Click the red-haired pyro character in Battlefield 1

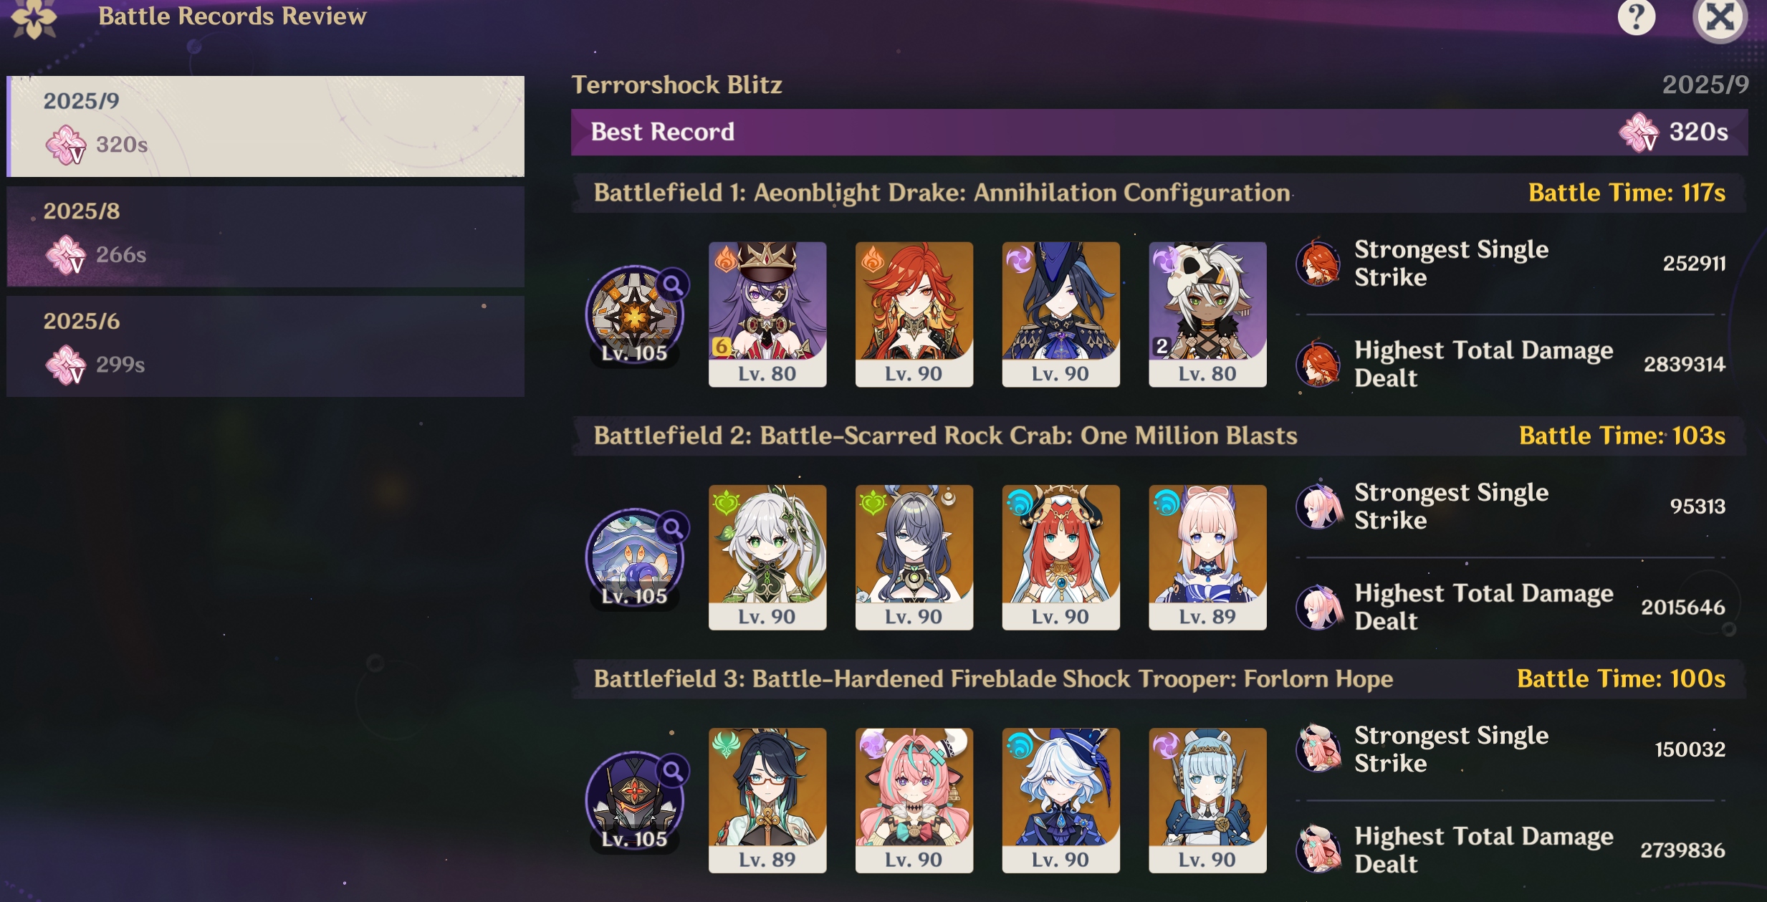[x=914, y=315]
